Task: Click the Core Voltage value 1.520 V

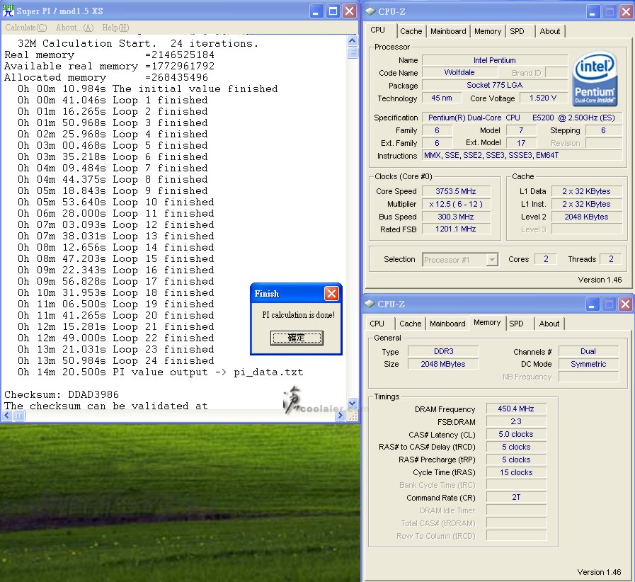Action: (x=543, y=98)
